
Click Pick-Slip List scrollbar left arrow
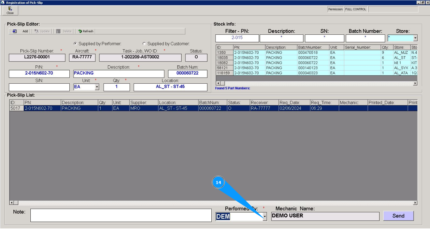pos(12,203)
